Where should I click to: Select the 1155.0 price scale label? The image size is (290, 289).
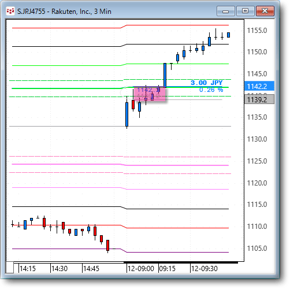point(257,31)
